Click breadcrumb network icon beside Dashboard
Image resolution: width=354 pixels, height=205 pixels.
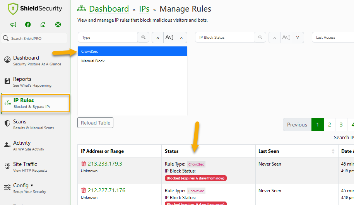pyautogui.click(x=82, y=9)
